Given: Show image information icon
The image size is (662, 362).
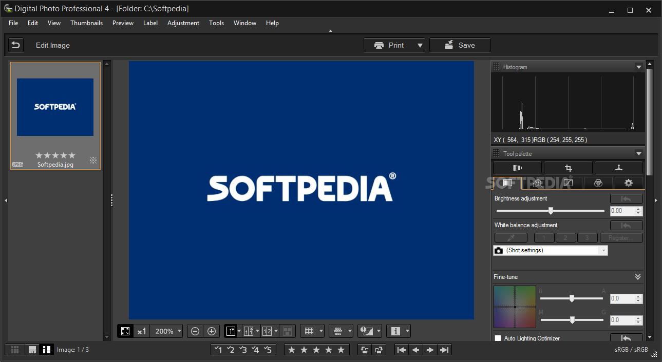Looking at the screenshot, I should (x=395, y=331).
